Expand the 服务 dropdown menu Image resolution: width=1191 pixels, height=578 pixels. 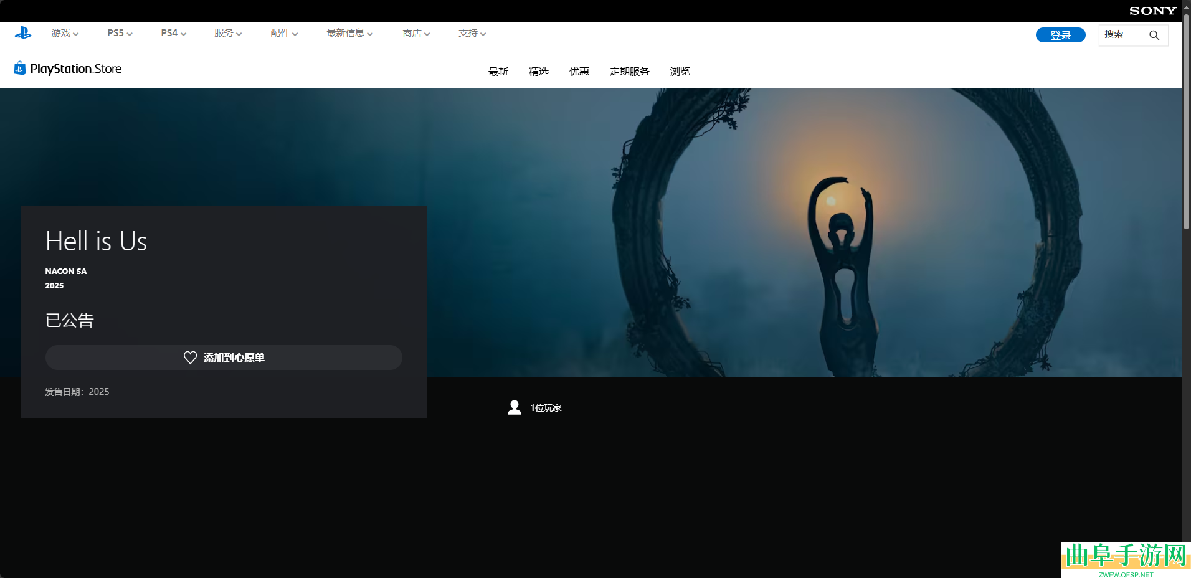point(228,33)
